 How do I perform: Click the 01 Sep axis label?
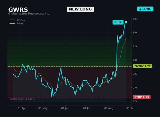tap(131, 108)
